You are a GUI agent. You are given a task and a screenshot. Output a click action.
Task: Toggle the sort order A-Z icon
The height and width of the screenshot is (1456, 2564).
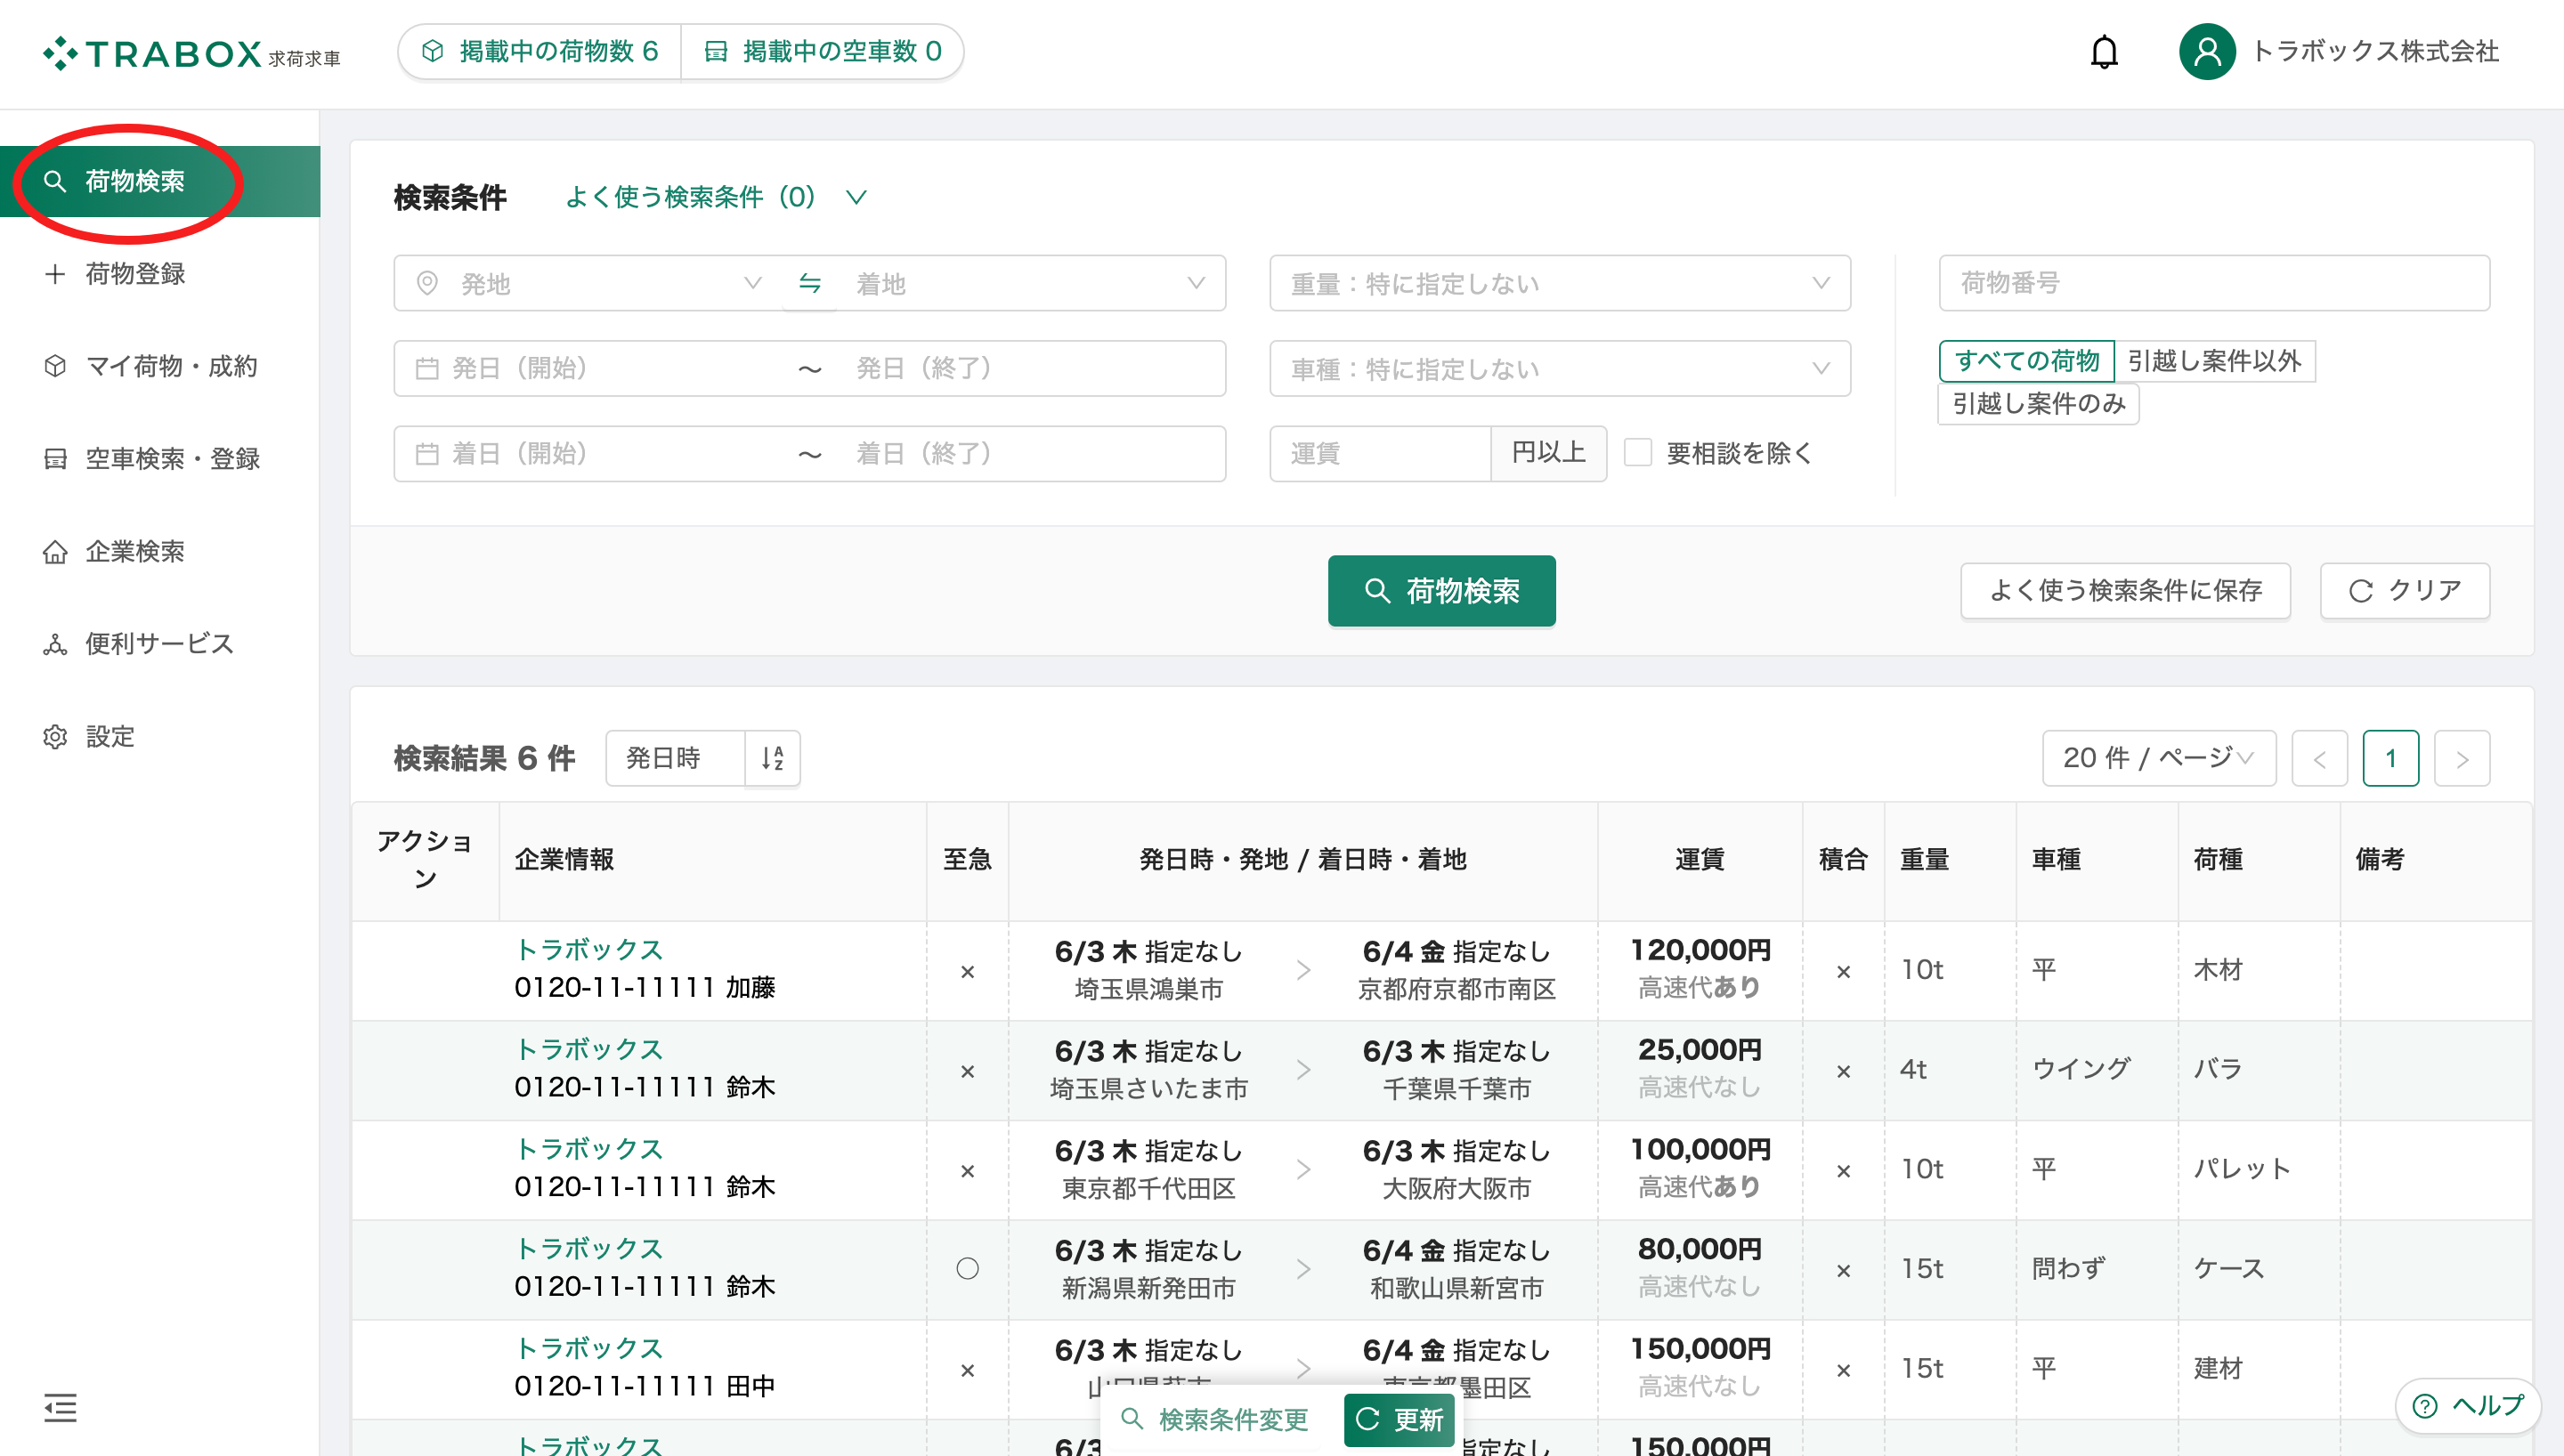pos(772,758)
